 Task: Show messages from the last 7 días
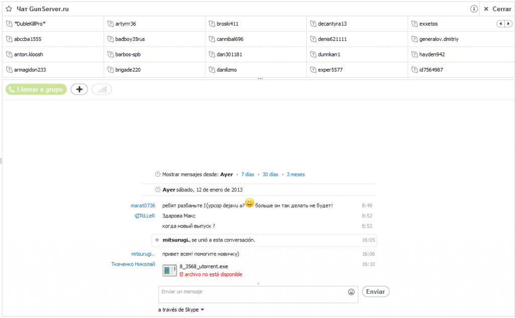247,175
